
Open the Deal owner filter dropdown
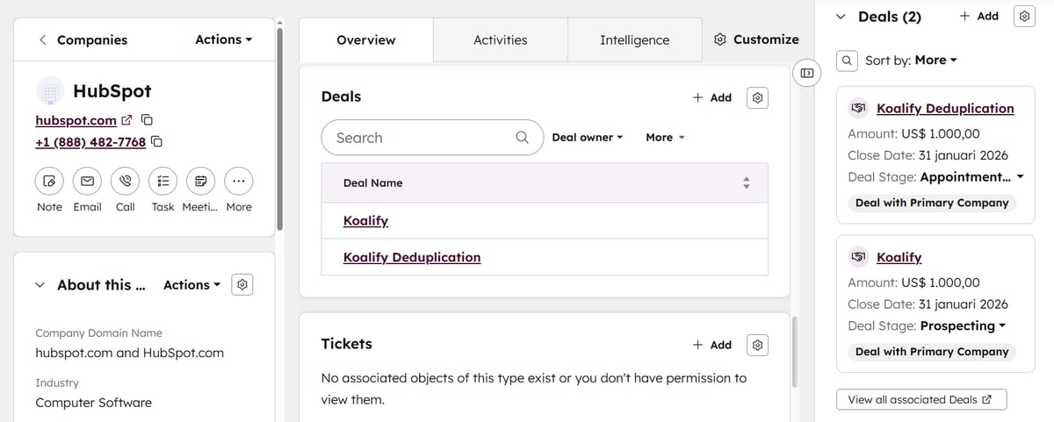pyautogui.click(x=587, y=138)
